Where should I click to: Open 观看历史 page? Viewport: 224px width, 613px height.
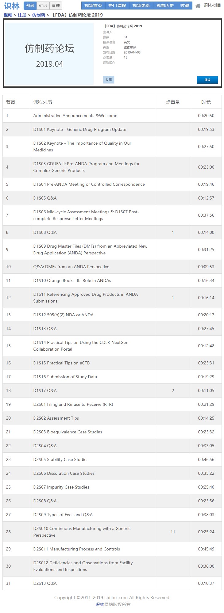(165, 6)
